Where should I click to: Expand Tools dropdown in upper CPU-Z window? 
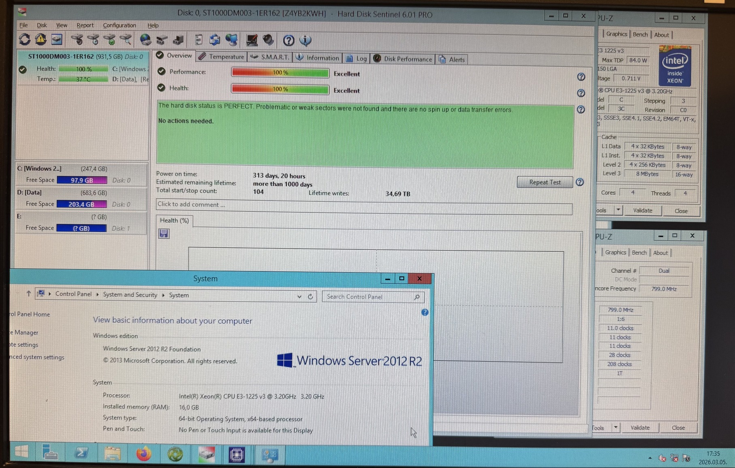click(618, 210)
